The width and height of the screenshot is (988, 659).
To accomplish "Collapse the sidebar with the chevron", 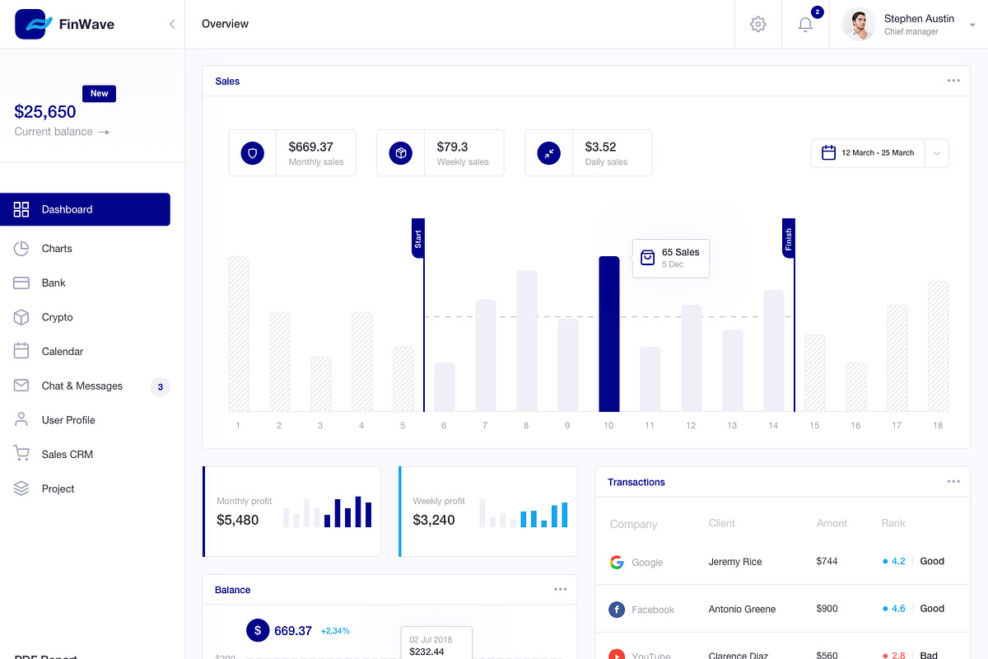I will pos(172,24).
